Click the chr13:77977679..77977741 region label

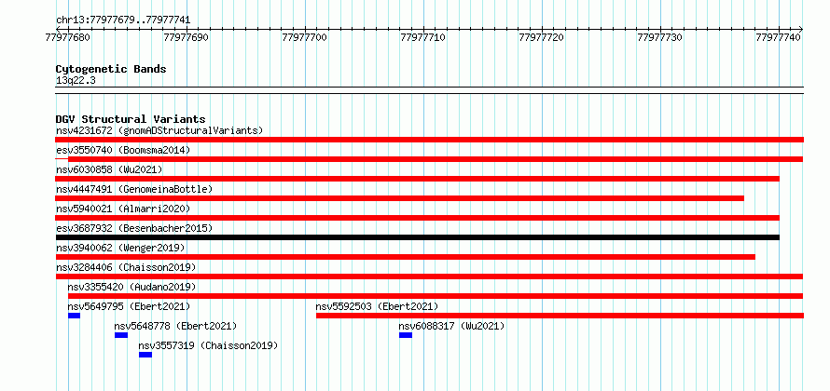[x=123, y=20]
